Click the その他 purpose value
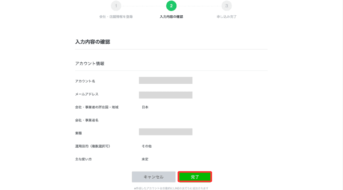343x190 pixels. pyautogui.click(x=147, y=146)
